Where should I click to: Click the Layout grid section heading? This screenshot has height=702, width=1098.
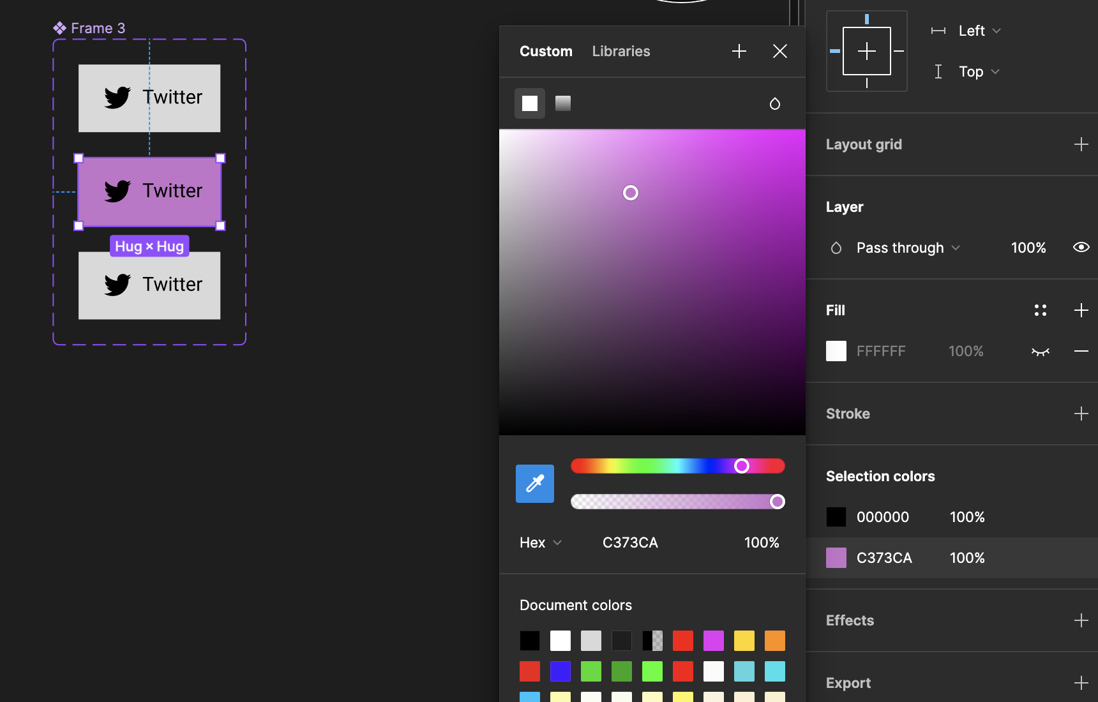[864, 144]
